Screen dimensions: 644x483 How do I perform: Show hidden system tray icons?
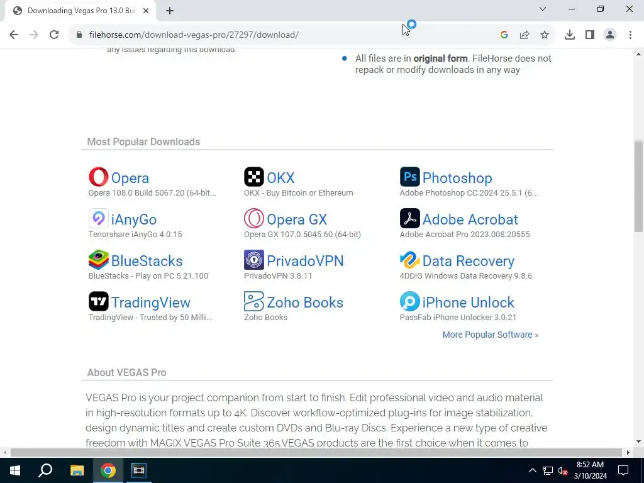point(532,470)
